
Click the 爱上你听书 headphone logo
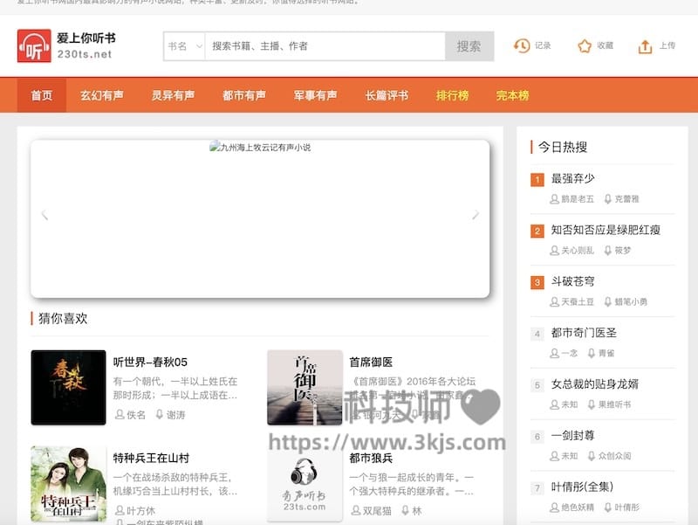[x=34, y=46]
